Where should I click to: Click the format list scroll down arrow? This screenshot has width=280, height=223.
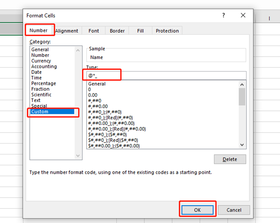click(x=242, y=145)
